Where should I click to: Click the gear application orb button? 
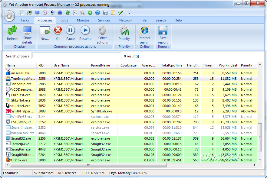point(9,16)
